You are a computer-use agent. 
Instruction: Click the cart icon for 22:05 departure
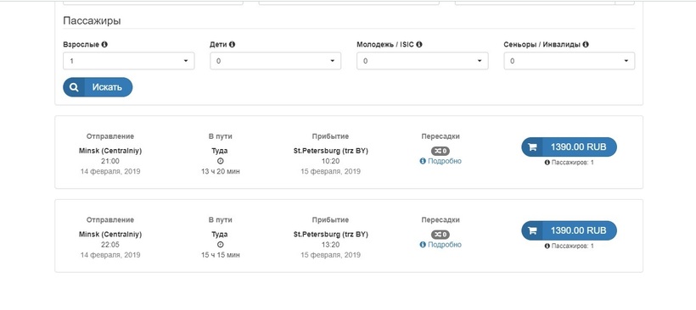click(x=532, y=230)
